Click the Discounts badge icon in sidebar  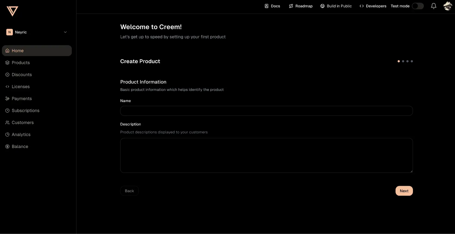point(7,75)
